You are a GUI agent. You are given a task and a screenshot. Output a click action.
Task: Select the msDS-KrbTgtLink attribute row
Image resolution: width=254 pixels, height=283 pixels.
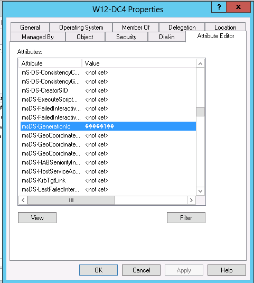coord(108,180)
